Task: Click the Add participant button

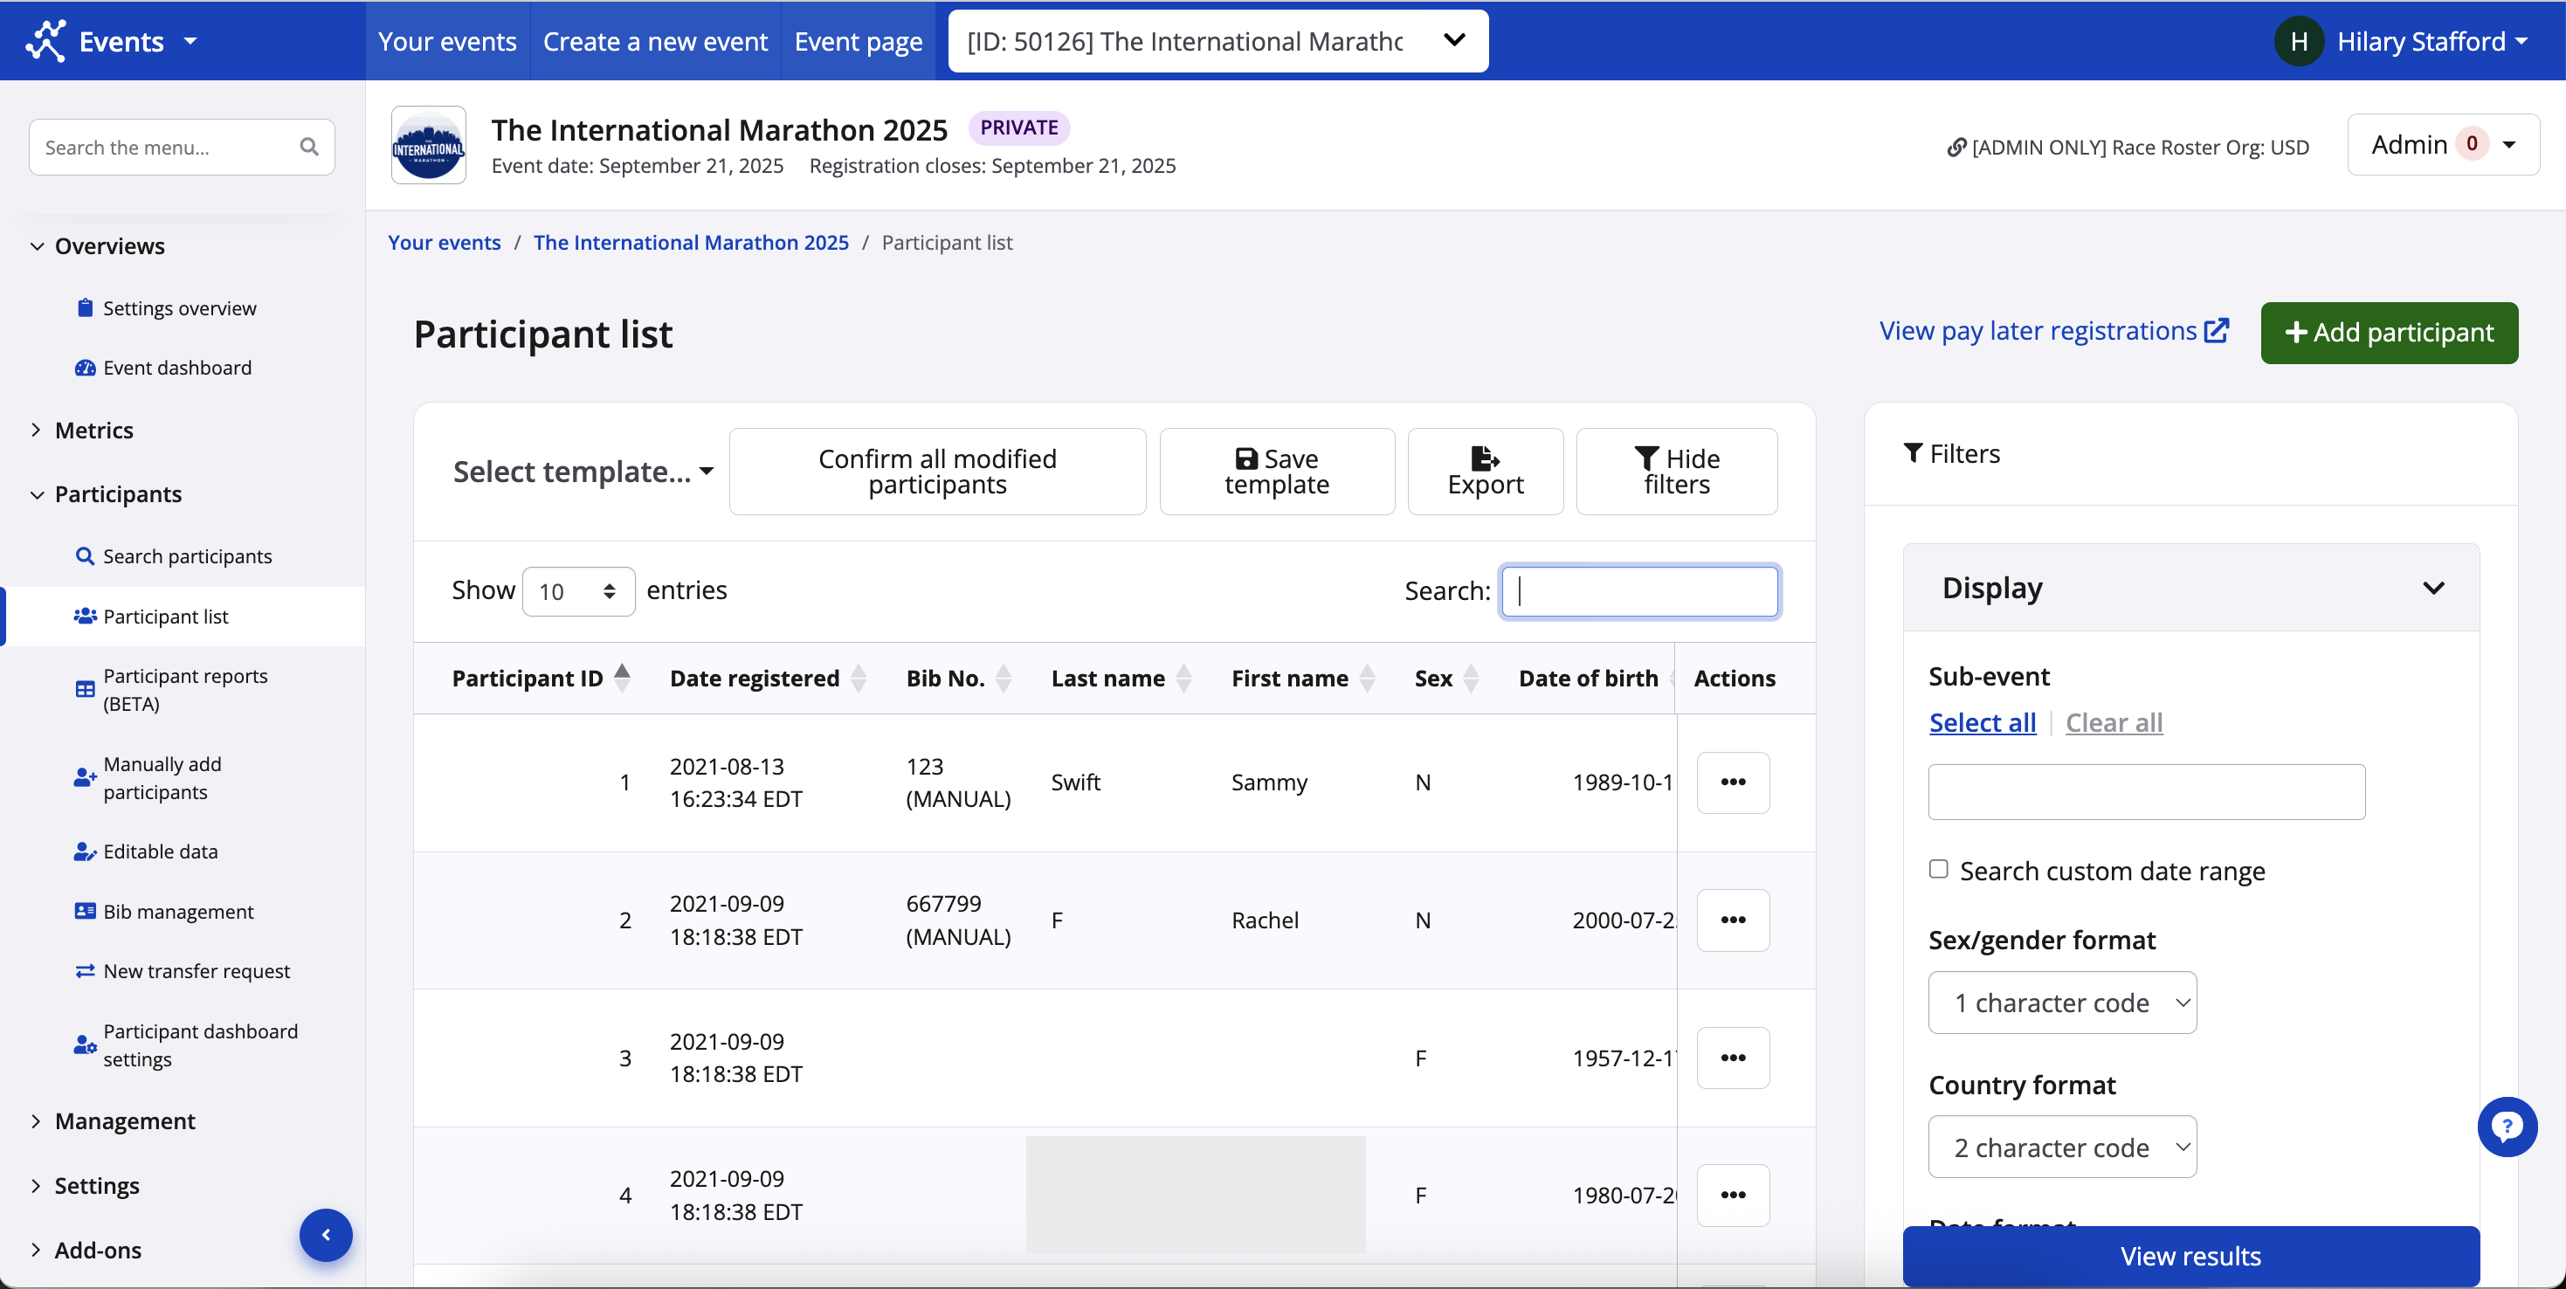Action: tap(2388, 333)
